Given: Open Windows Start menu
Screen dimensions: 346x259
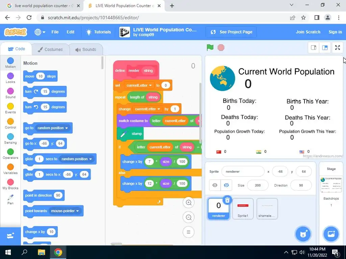Looking at the screenshot, I should [x=8, y=252].
